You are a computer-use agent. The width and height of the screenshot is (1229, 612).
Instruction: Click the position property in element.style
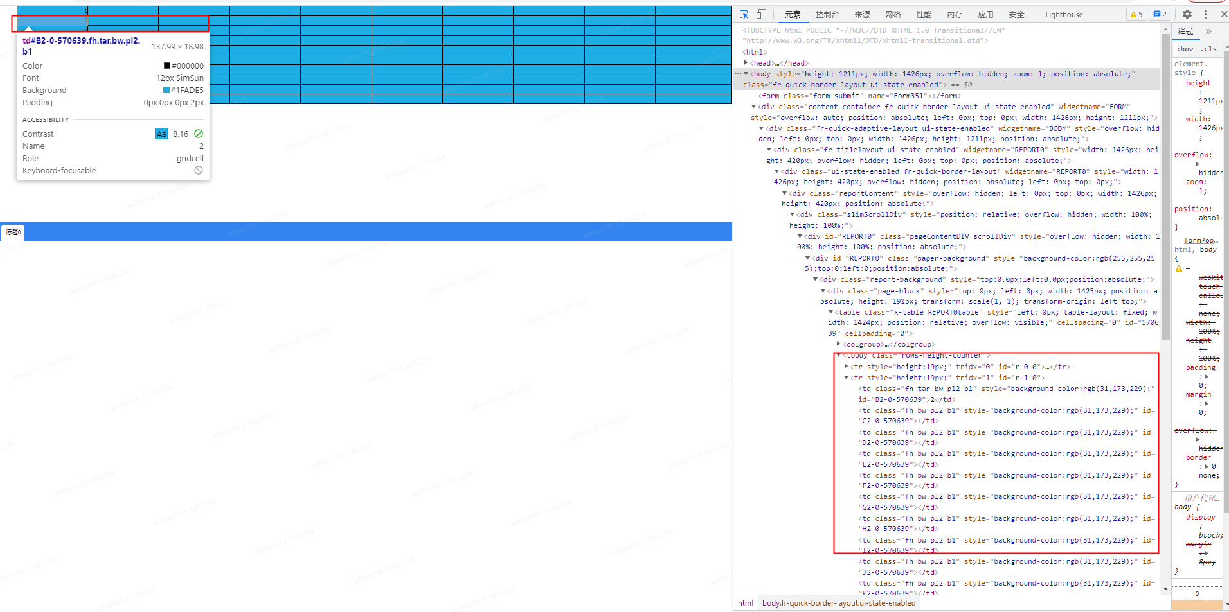pos(1192,209)
